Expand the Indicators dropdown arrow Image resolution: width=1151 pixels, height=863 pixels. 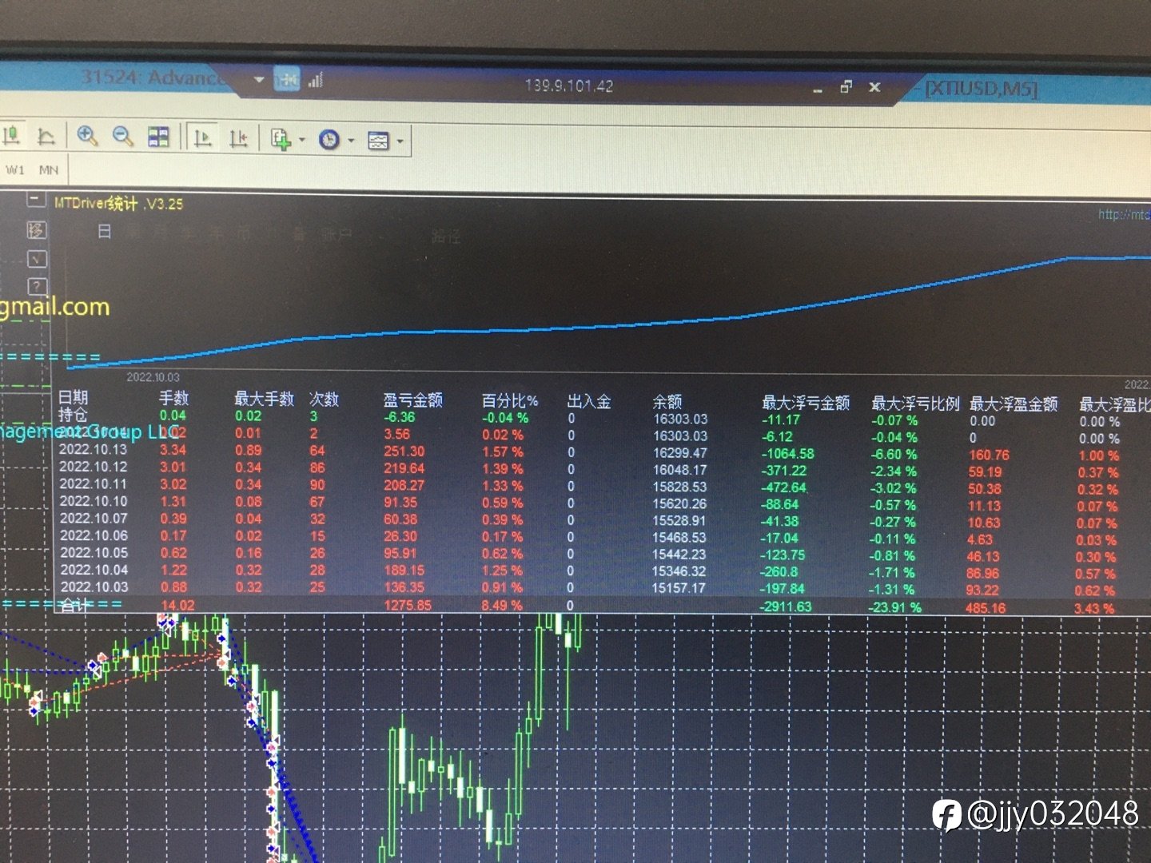coord(302,140)
